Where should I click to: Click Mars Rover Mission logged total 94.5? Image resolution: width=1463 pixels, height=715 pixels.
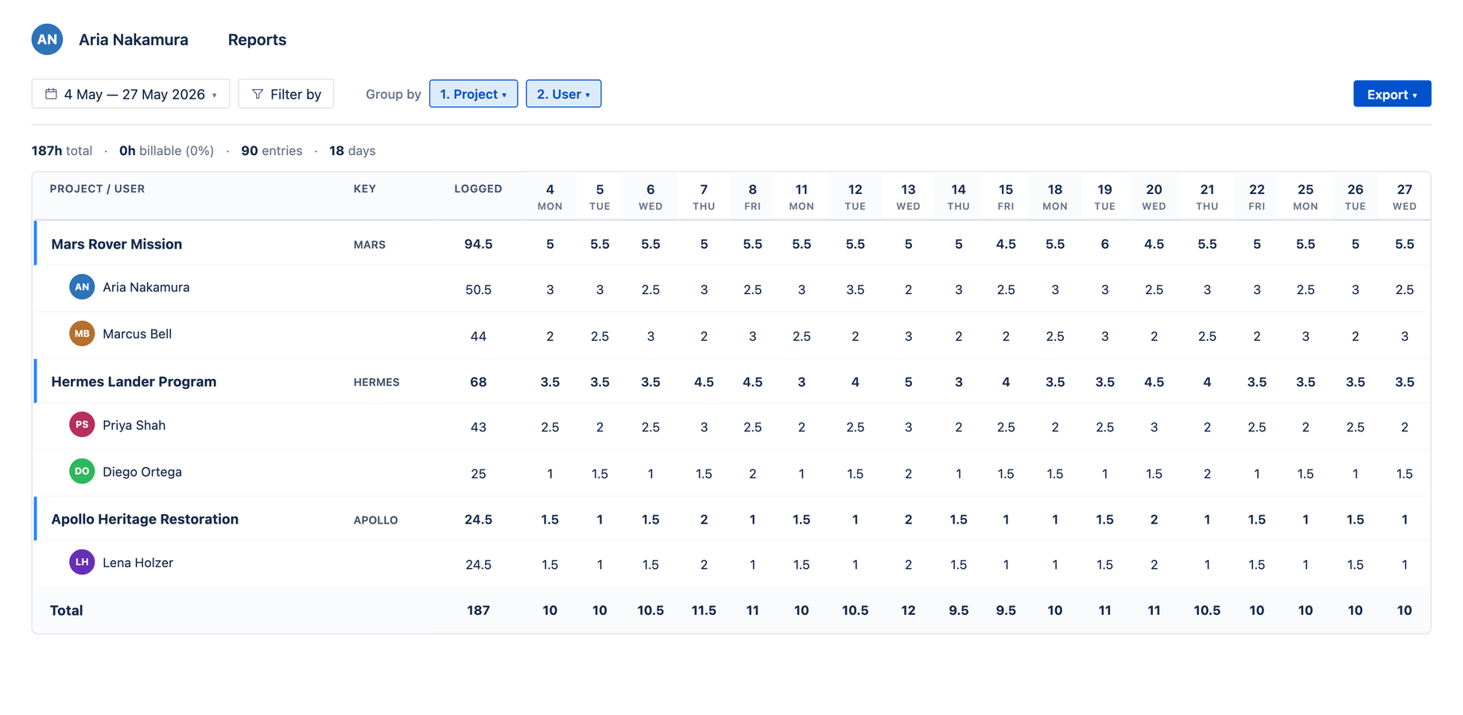(x=478, y=244)
